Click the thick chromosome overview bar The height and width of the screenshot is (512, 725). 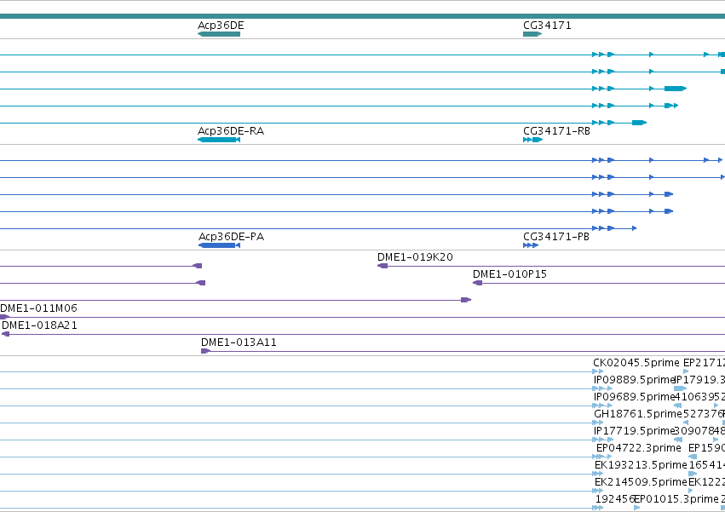point(363,16)
